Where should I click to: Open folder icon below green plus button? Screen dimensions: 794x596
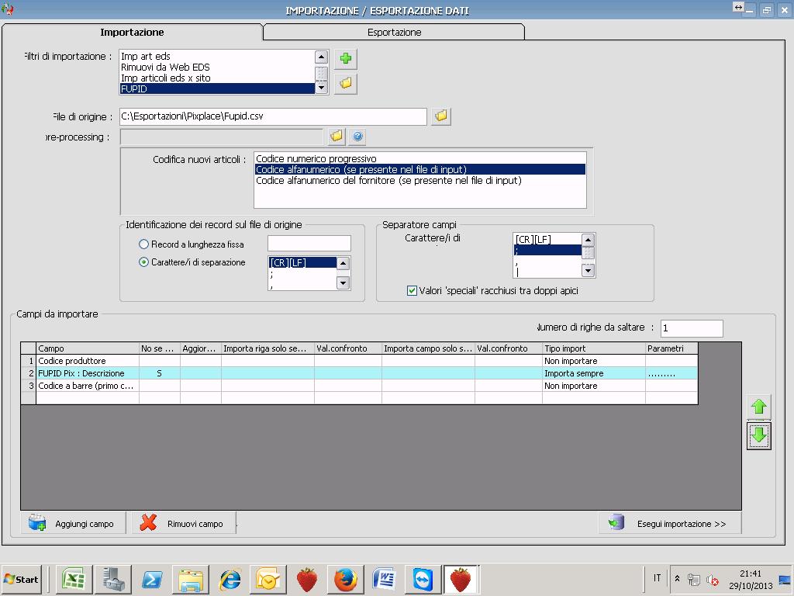click(346, 83)
